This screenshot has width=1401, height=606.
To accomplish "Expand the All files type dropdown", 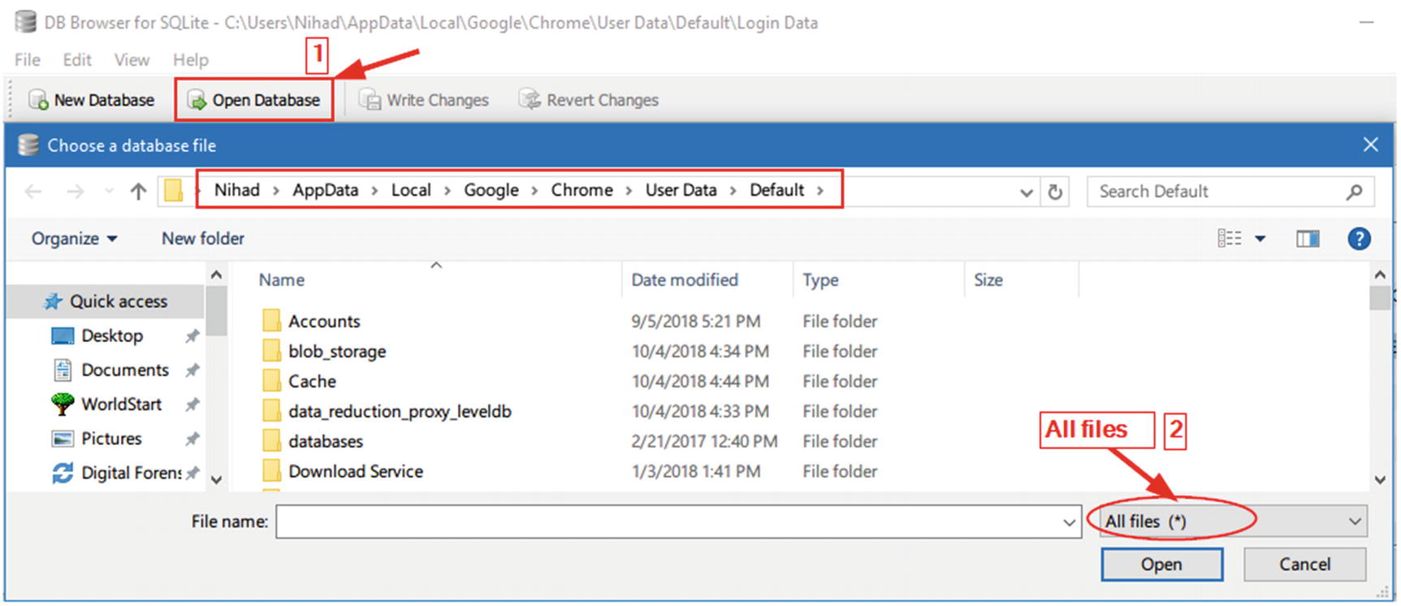I will (x=1354, y=522).
